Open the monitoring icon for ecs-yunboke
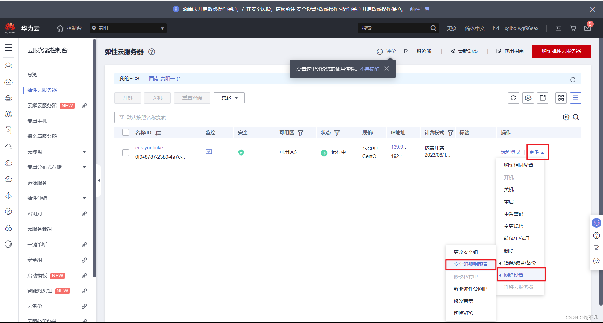 209,152
